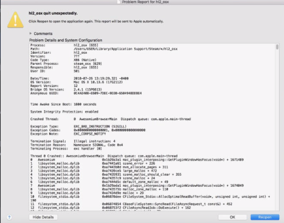Click stack frame 8 malloc_zone_malloc line
This screenshot has height=223, width=284.
[x=99, y=189]
